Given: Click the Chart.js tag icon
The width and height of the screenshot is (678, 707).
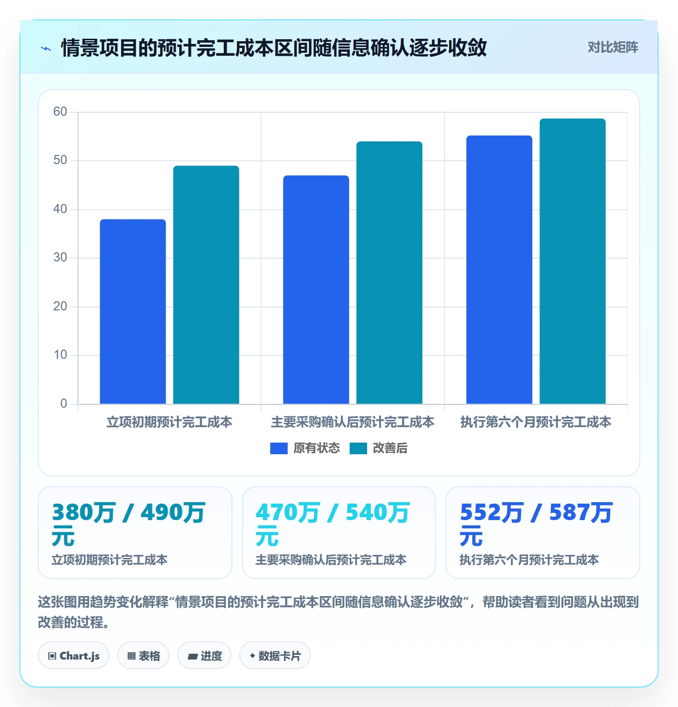Looking at the screenshot, I should click(x=52, y=656).
